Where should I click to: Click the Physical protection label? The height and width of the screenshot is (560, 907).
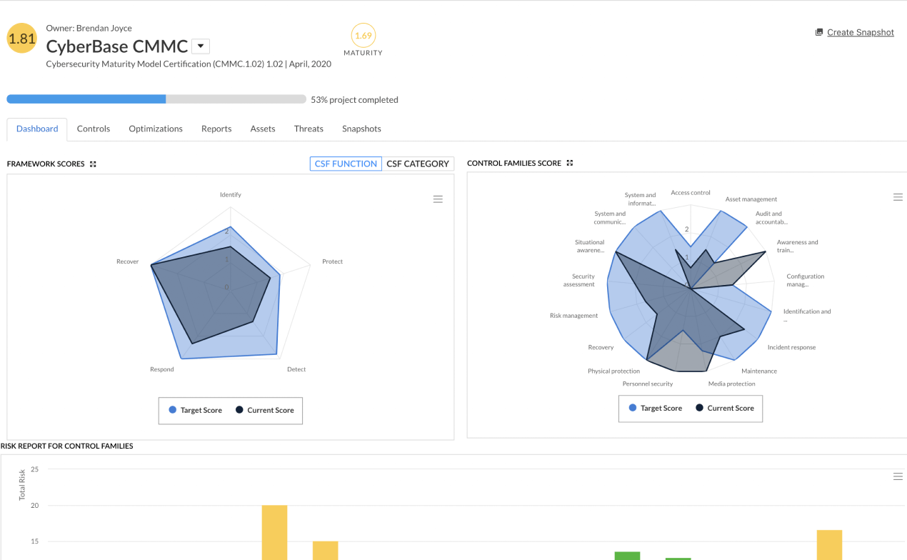point(613,371)
